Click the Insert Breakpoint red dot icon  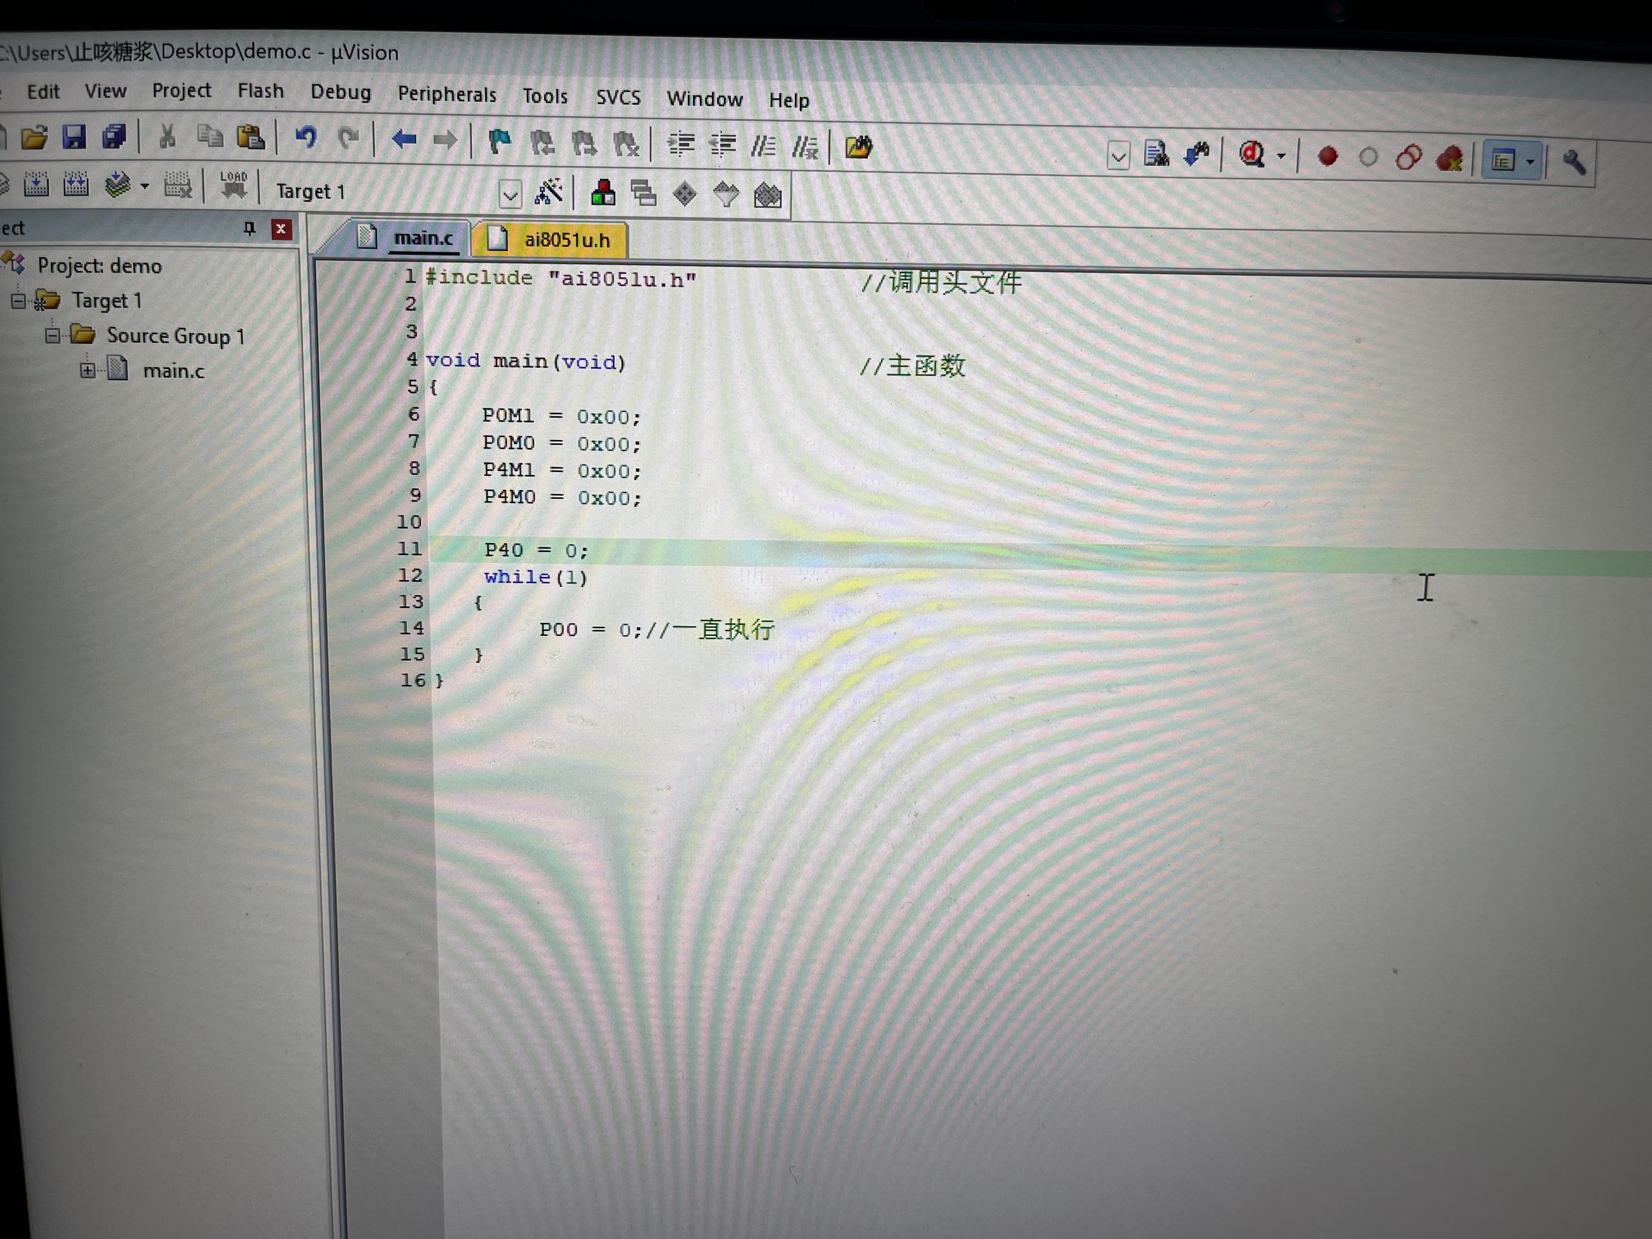pyautogui.click(x=1327, y=156)
